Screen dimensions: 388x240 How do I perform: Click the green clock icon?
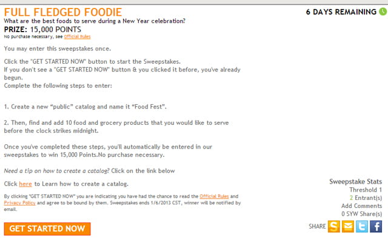(383, 12)
